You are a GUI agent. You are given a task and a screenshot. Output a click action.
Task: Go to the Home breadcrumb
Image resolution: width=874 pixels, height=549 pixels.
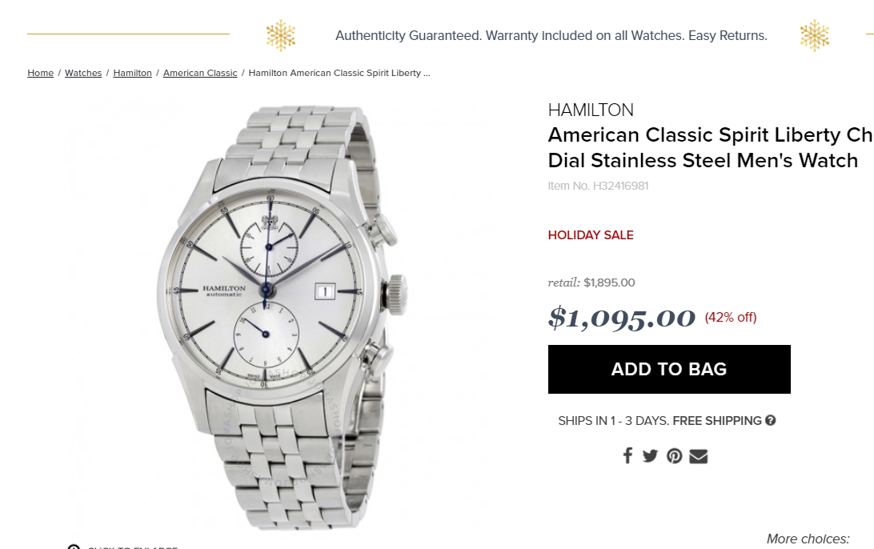(40, 73)
